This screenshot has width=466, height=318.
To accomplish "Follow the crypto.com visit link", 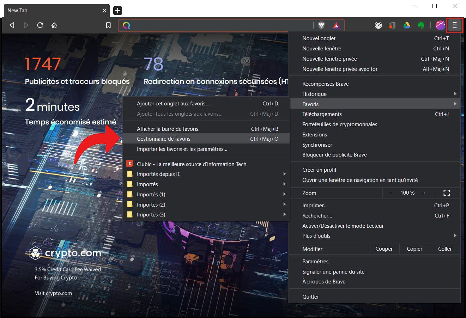I will click(59, 293).
